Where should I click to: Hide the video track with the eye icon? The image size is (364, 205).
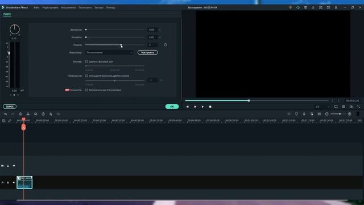[14, 166]
